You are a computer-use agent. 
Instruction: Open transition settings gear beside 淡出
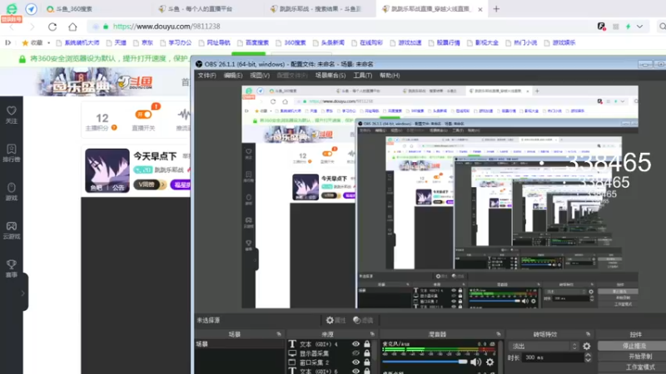point(587,346)
